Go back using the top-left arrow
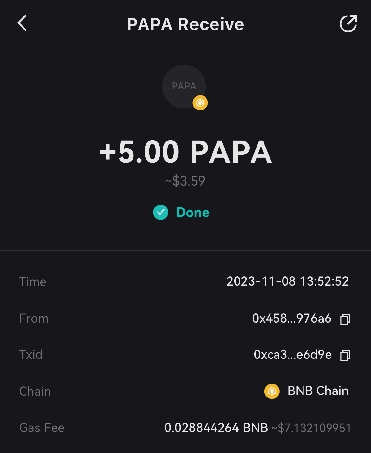Image resolution: width=371 pixels, height=453 pixels. (22, 23)
